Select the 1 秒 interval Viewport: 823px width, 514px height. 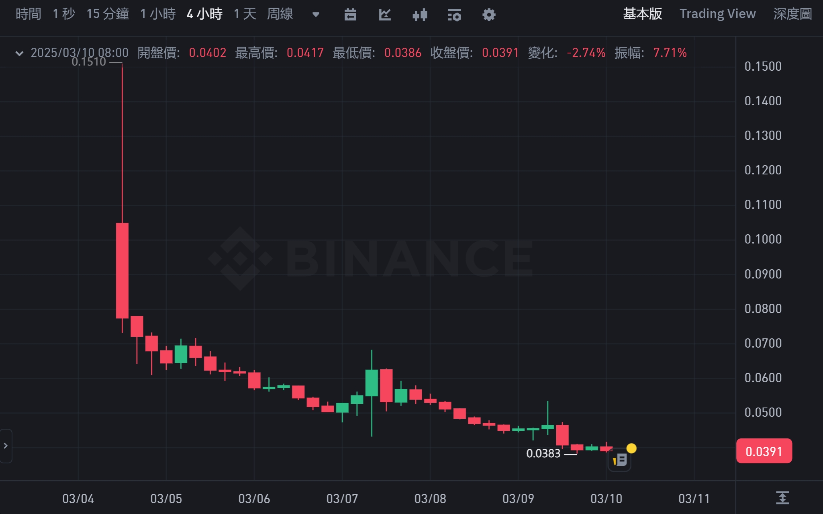(x=64, y=14)
